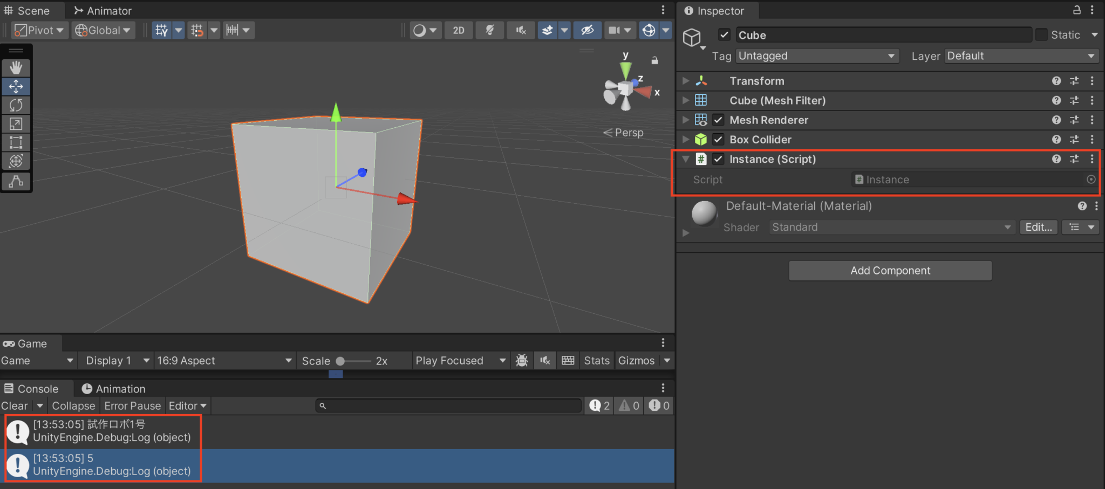Select the Edit Bounding Volume tool

pos(16,181)
